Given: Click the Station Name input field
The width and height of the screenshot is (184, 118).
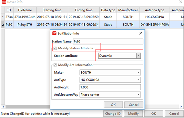Looking at the screenshot, I should click(108, 41).
